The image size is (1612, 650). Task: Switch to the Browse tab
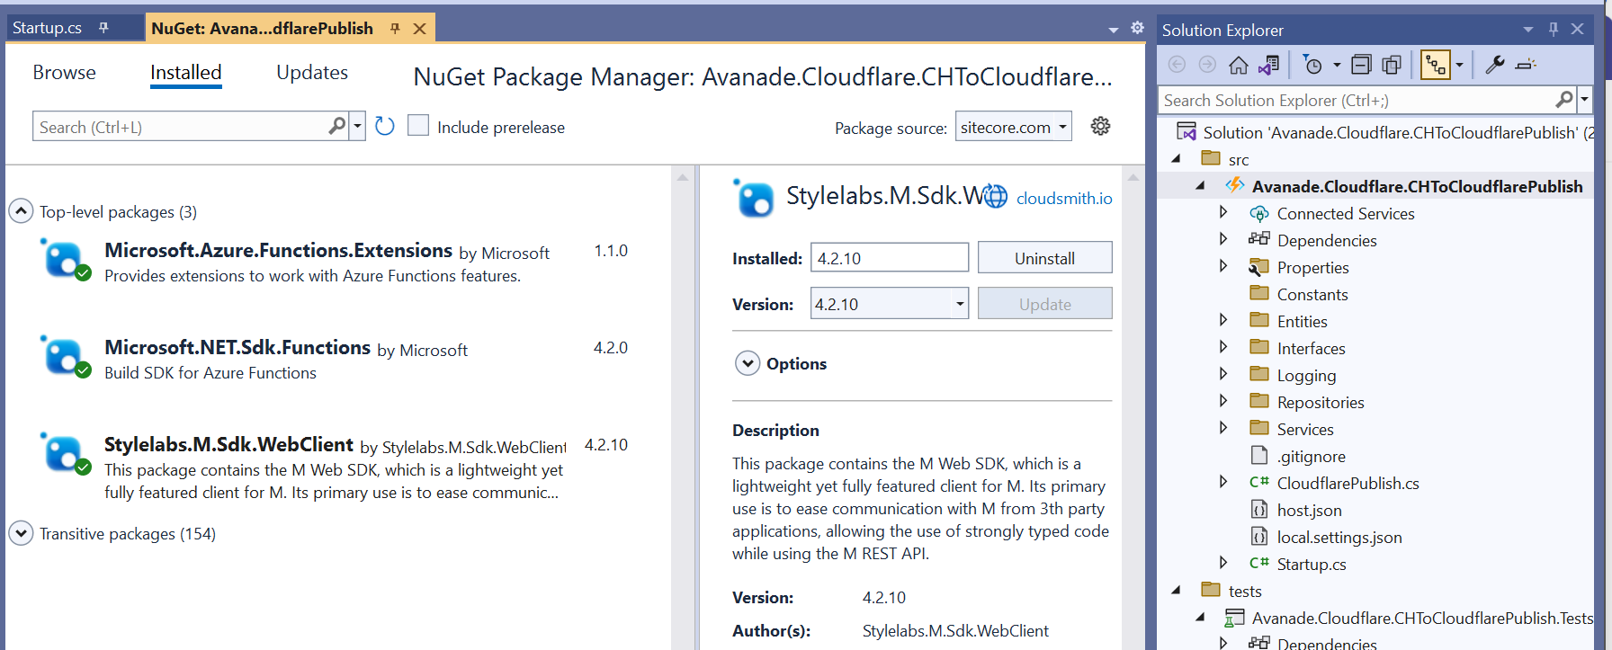(64, 73)
